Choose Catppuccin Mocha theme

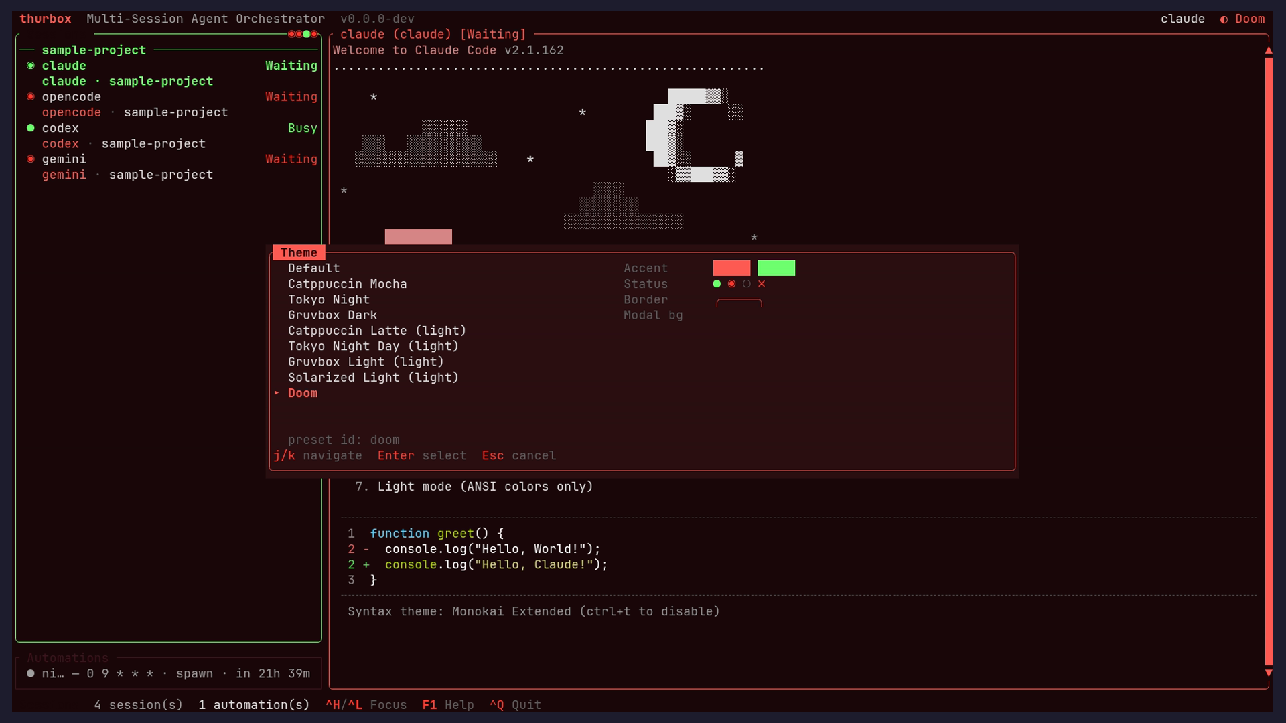pyautogui.click(x=347, y=284)
